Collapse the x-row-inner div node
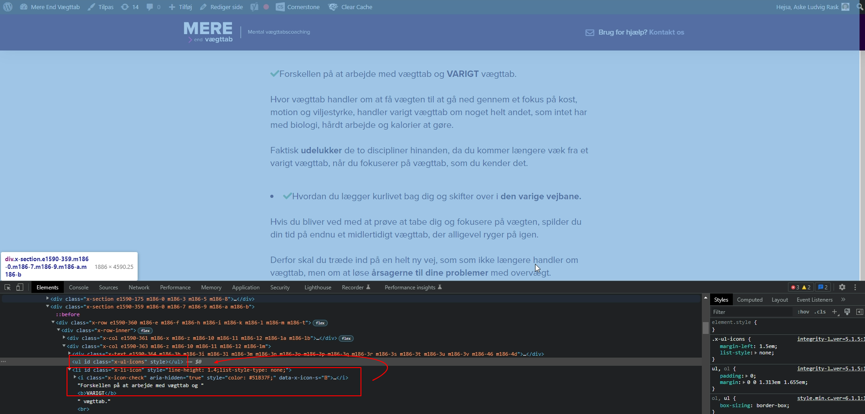The image size is (865, 414). point(58,330)
